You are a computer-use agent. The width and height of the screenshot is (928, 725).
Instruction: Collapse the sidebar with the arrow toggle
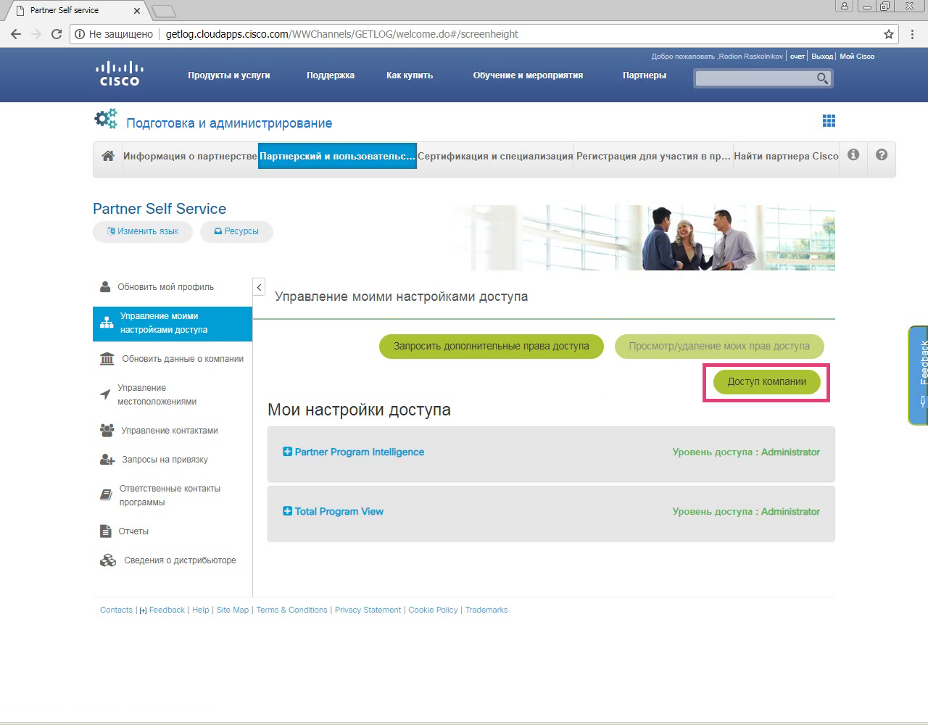pos(259,287)
